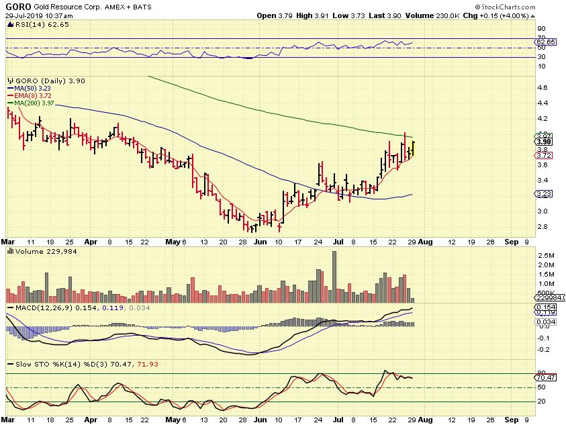Click the GORO (Daily) price bar icon

pos(9,81)
